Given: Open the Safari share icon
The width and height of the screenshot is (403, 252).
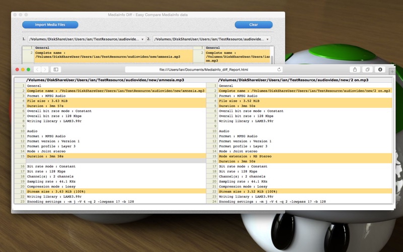Looking at the screenshot, I should 355,70.
